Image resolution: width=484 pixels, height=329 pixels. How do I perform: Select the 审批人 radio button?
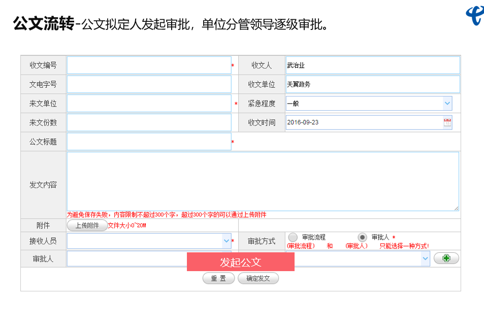pyautogui.click(x=362, y=237)
